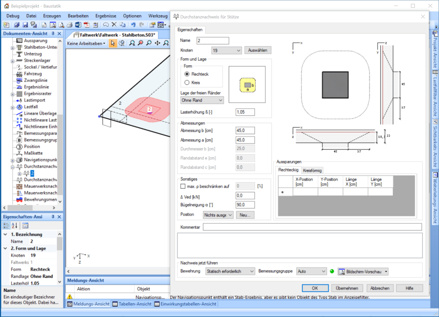The width and height of the screenshot is (439, 317).
Task: Click the print icon in toolbar
Action: tap(70, 25)
